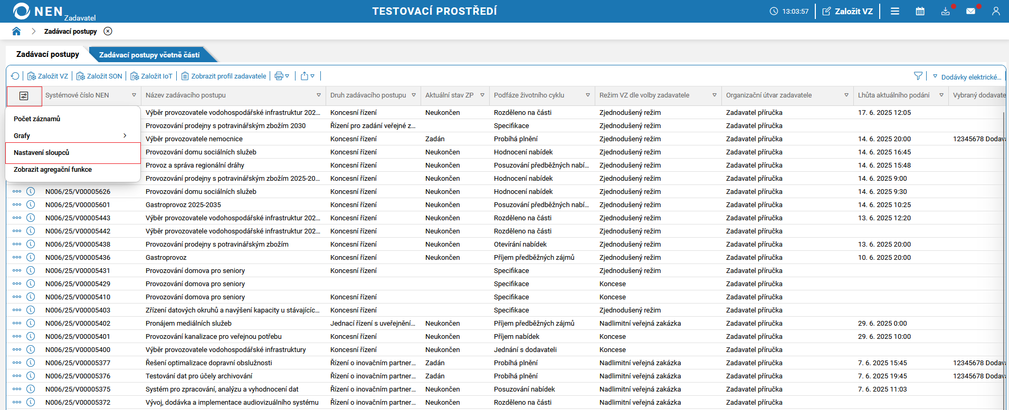Click the filter funnel icon
1009x410 pixels.
tap(918, 76)
